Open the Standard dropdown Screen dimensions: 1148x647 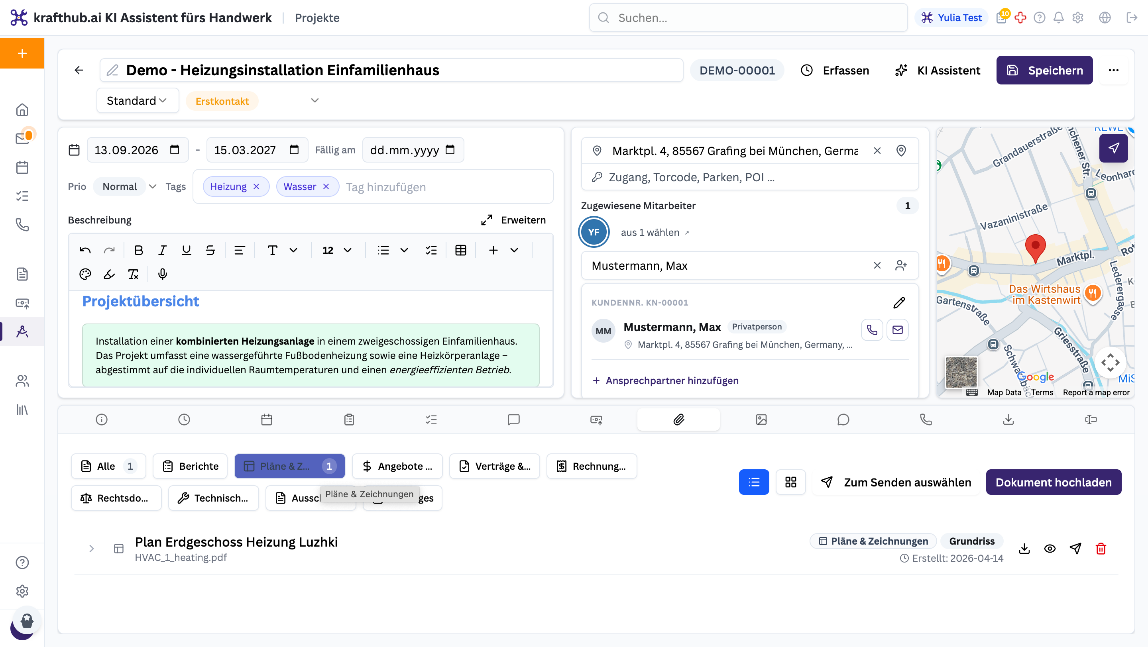137,101
